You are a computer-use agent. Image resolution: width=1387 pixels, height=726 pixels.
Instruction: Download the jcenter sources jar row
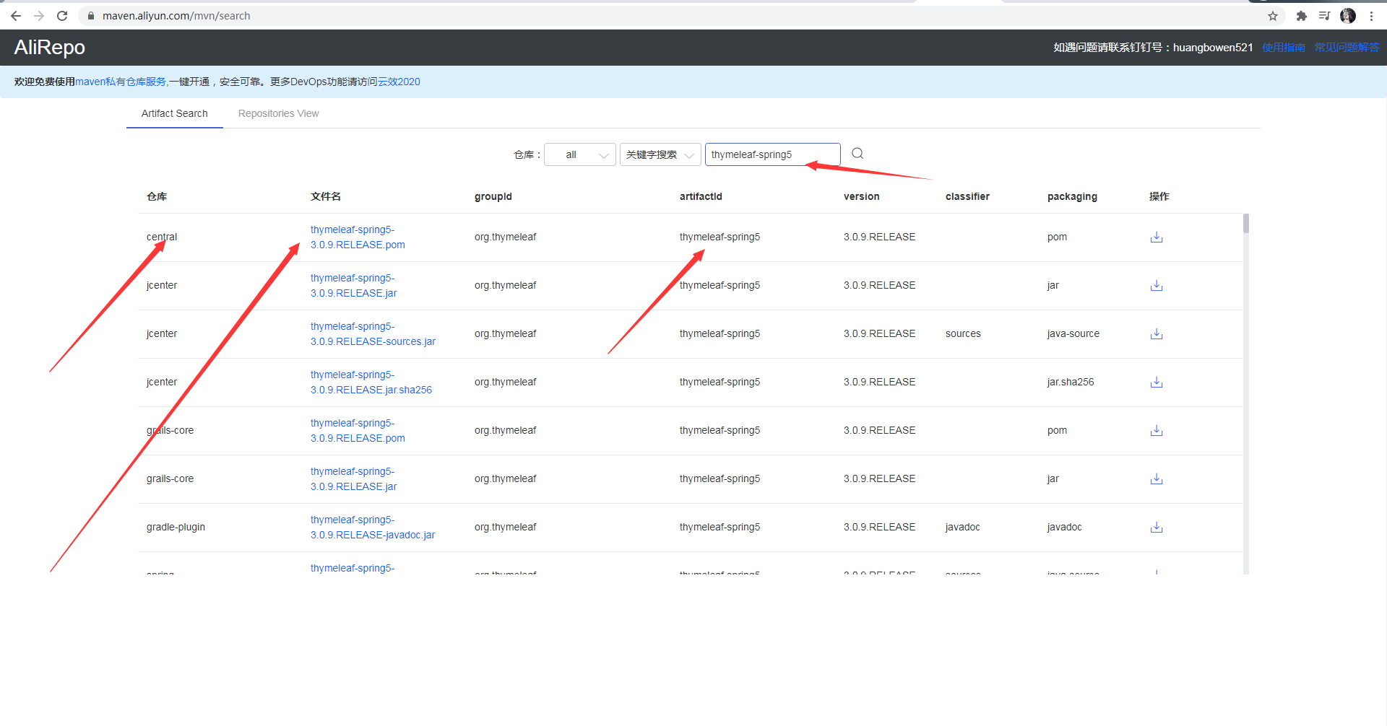pyautogui.click(x=1157, y=333)
